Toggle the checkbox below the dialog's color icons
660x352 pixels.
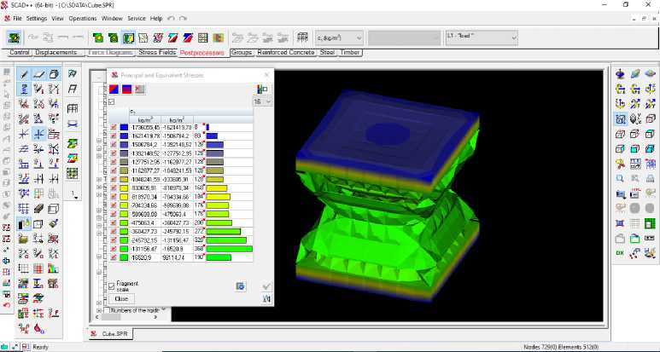click(112, 101)
